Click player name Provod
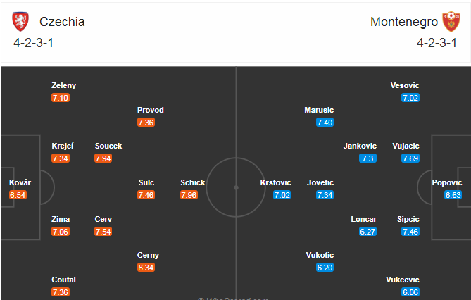471x300 pixels. tap(151, 110)
